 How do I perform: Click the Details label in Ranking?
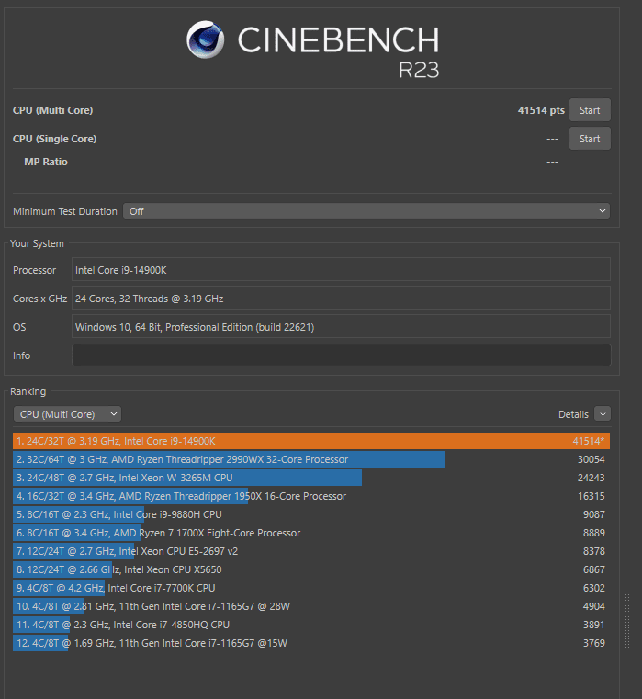573,414
